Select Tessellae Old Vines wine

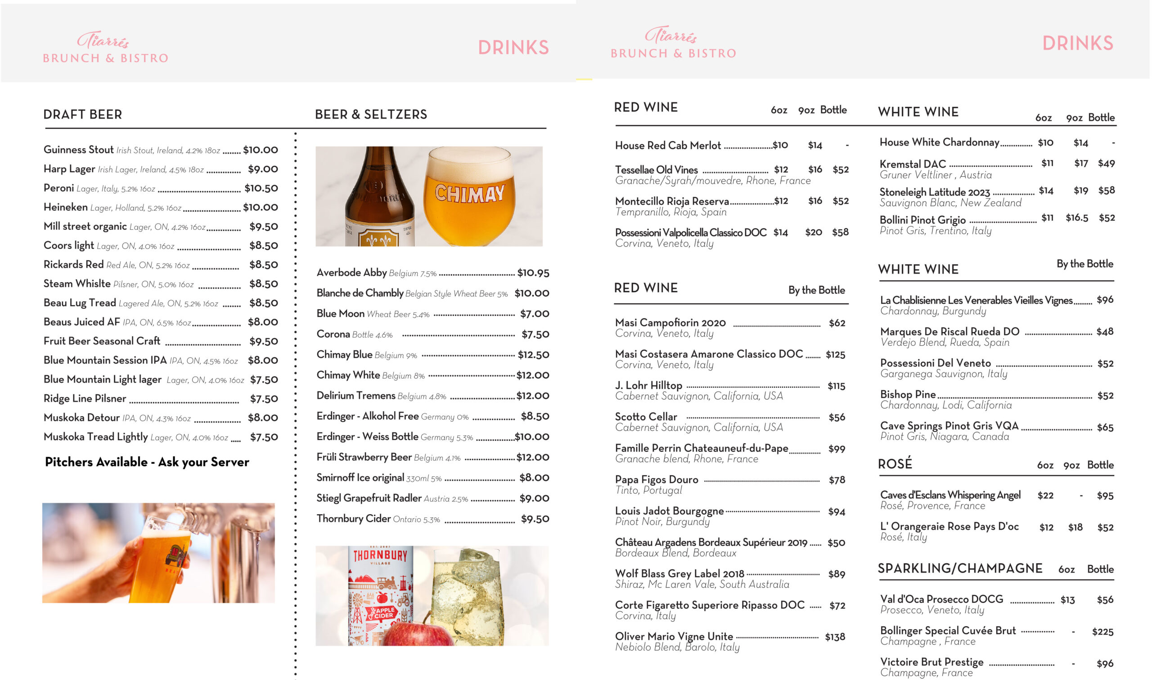pyautogui.click(x=732, y=175)
